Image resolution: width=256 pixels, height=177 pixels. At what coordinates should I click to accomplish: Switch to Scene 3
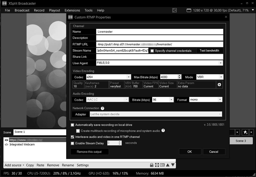click(x=241, y=141)
